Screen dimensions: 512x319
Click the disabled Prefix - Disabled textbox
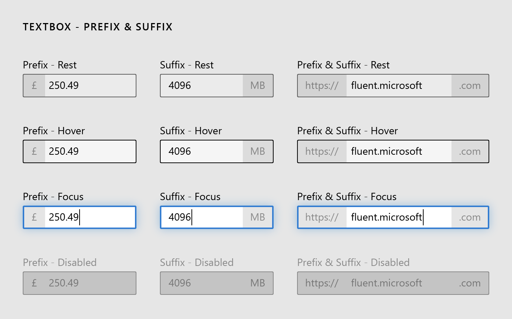coord(80,283)
